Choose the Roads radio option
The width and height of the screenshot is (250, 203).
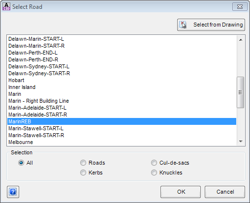(x=83, y=163)
